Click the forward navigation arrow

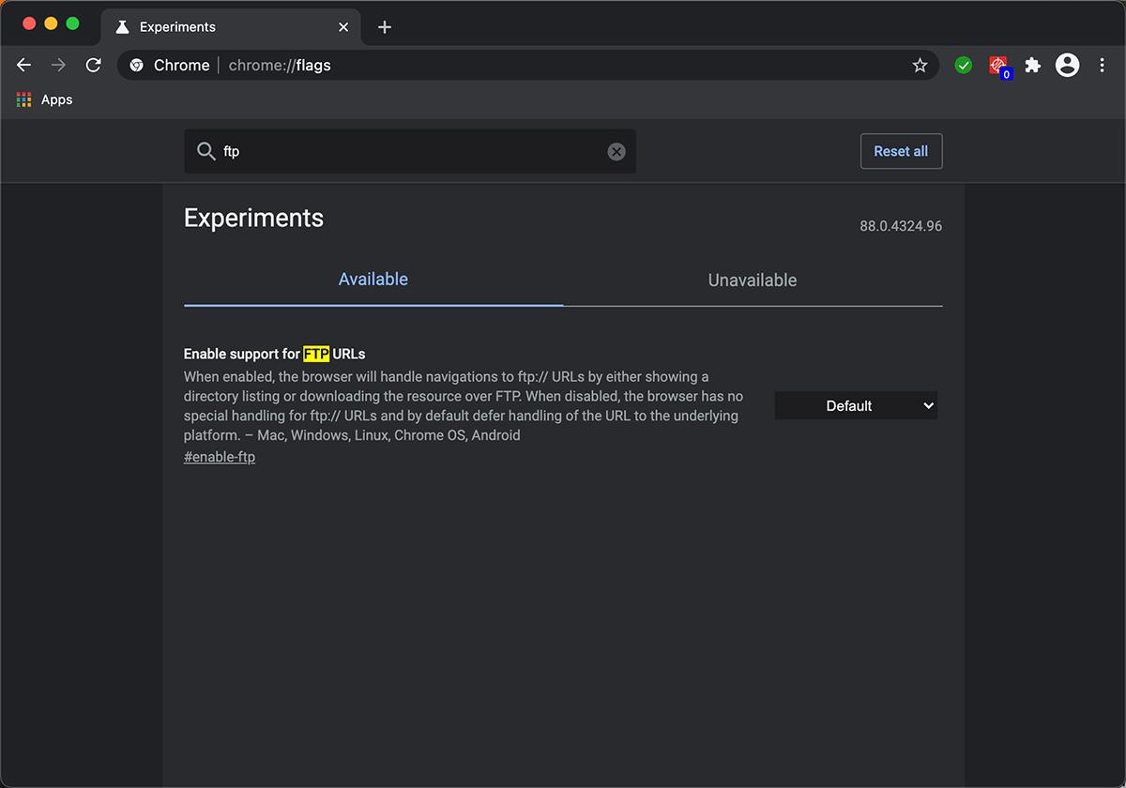click(58, 65)
